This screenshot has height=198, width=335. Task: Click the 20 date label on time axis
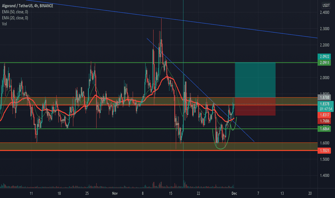[310, 194]
